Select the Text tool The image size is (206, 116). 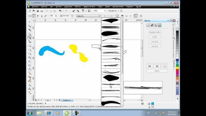click(x=29, y=61)
